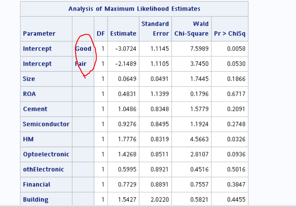Click the Semiconductor estimate 0.9276
This screenshot has height=207, width=296.
click(127, 124)
